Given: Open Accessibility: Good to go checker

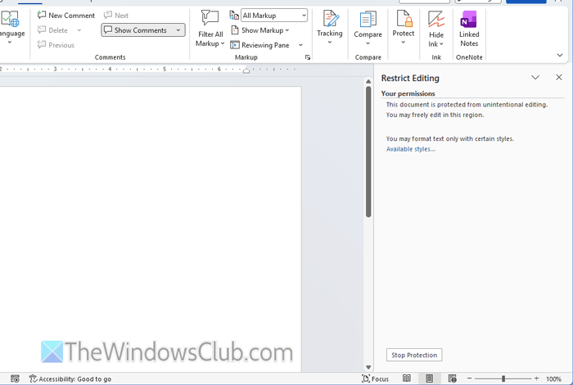Looking at the screenshot, I should pyautogui.click(x=70, y=378).
